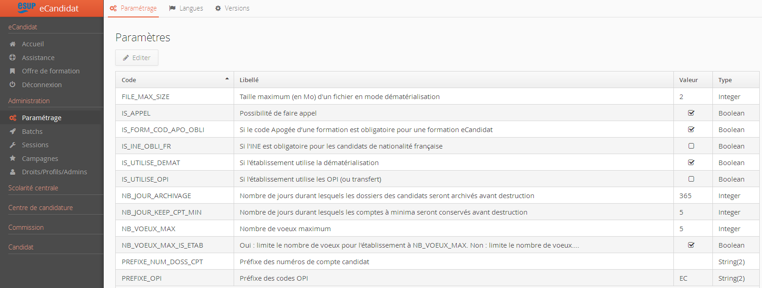The height and width of the screenshot is (288, 762).
Task: Expand the Centre de candidature section
Action: tap(40, 208)
